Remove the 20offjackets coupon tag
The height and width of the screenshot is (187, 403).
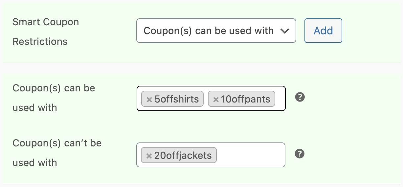tap(149, 156)
